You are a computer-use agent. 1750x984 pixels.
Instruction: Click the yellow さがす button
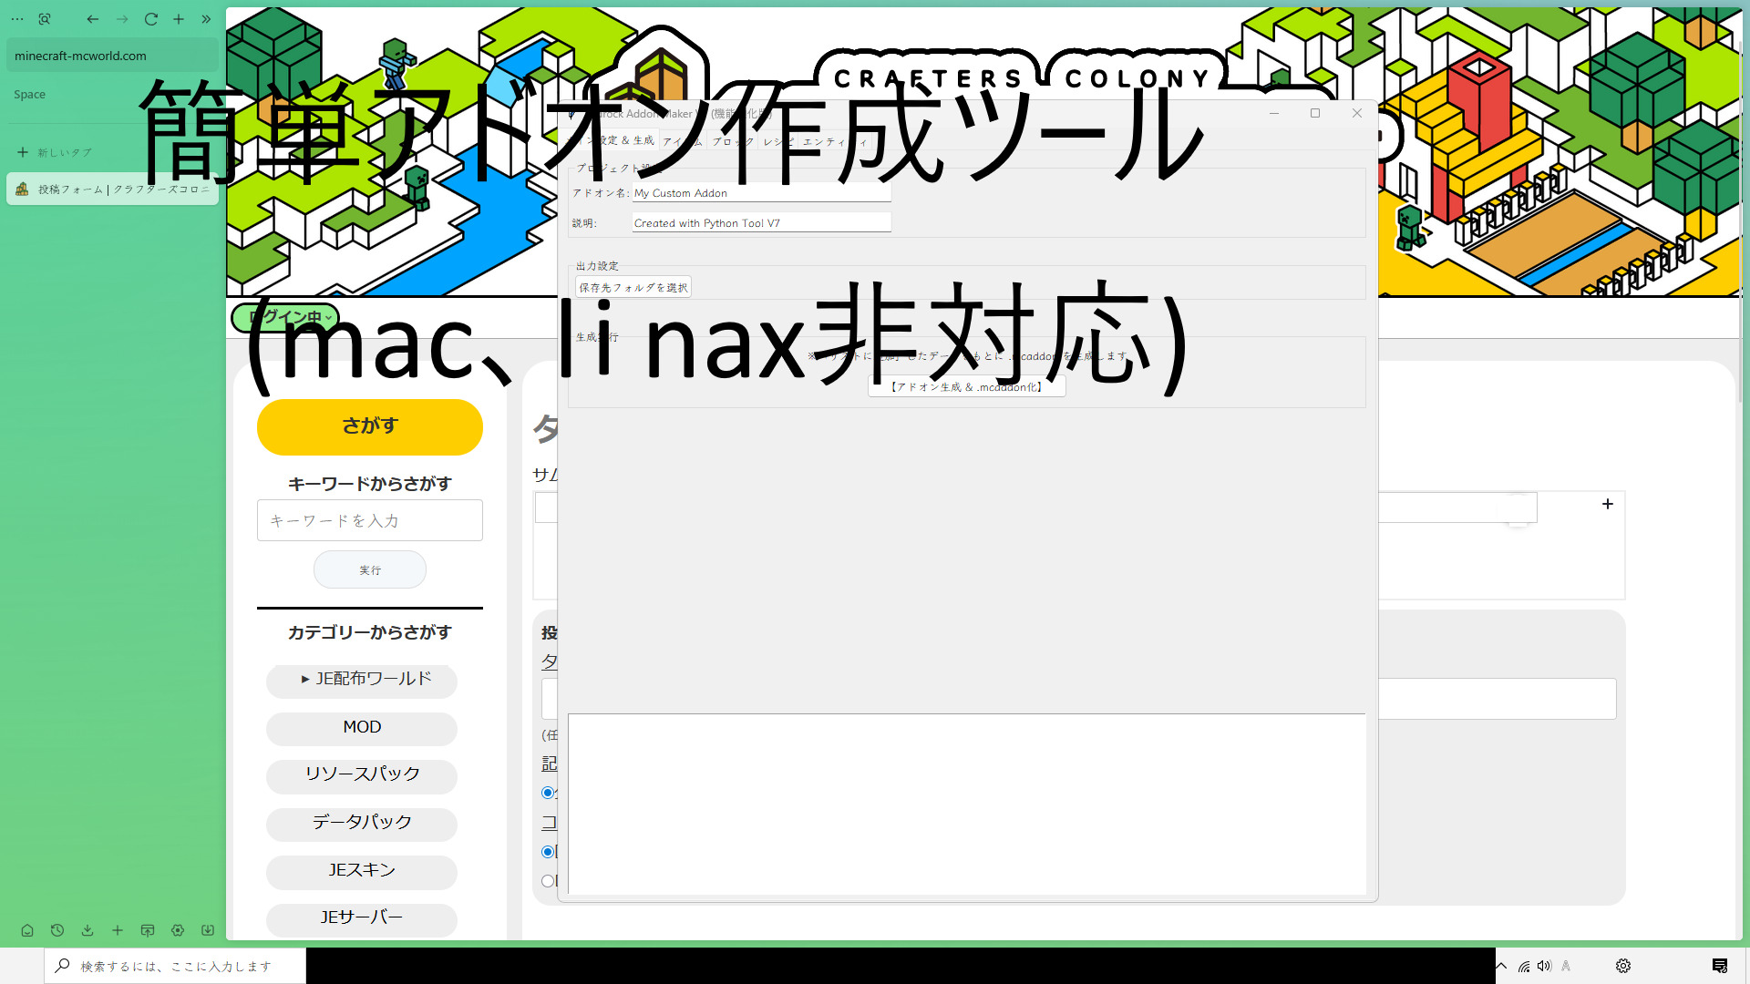click(369, 426)
